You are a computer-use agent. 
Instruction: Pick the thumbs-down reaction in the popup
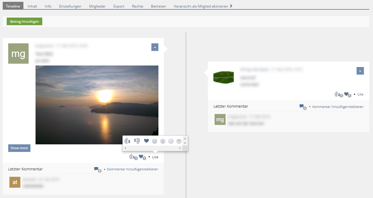(x=137, y=141)
